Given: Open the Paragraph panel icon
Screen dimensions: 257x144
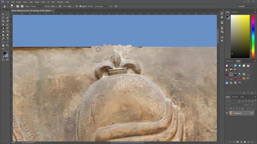Looking at the screenshot, I should click(222, 41).
